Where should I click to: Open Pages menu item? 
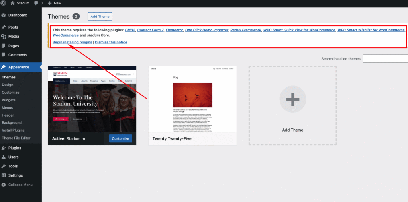pyautogui.click(x=14, y=46)
